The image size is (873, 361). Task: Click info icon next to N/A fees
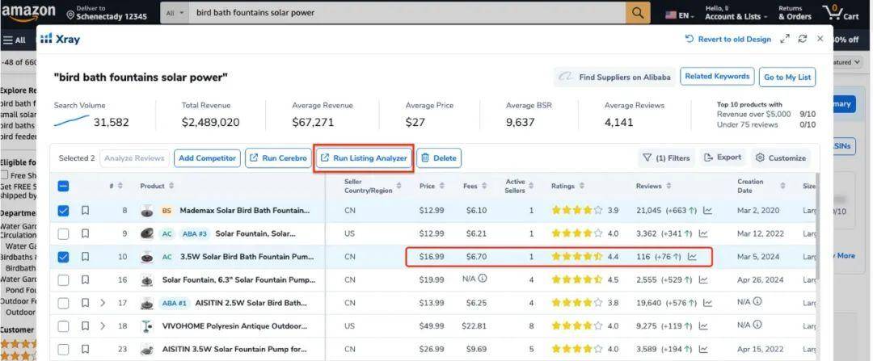tap(483, 278)
